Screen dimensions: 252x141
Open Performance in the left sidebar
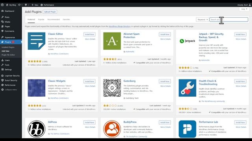10,85
